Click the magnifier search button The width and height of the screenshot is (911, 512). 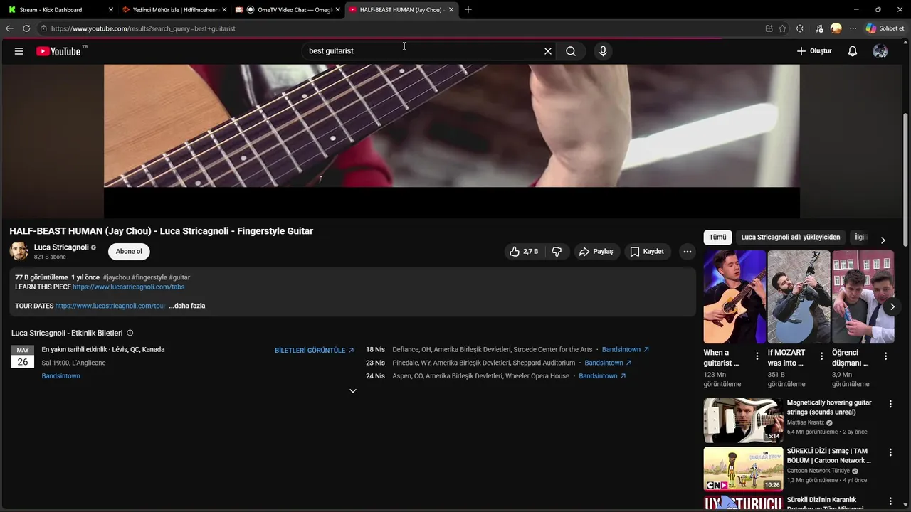(x=571, y=51)
